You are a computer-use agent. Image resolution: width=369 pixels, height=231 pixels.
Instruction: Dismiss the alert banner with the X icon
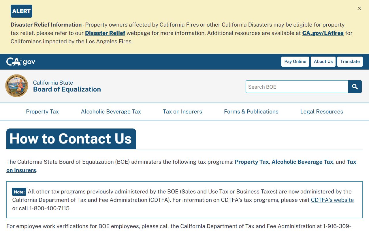[x=359, y=8]
